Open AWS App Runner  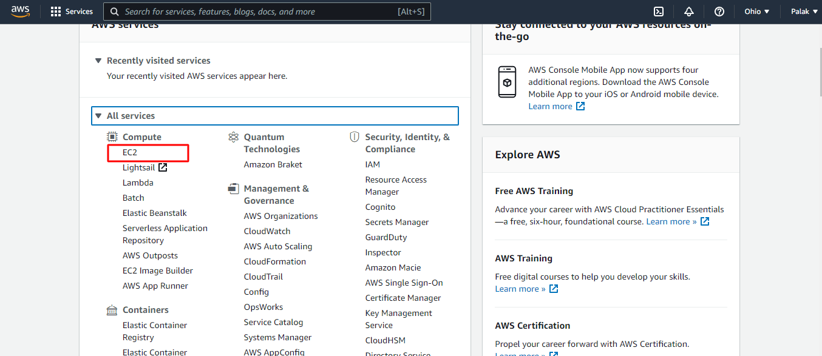pos(155,286)
